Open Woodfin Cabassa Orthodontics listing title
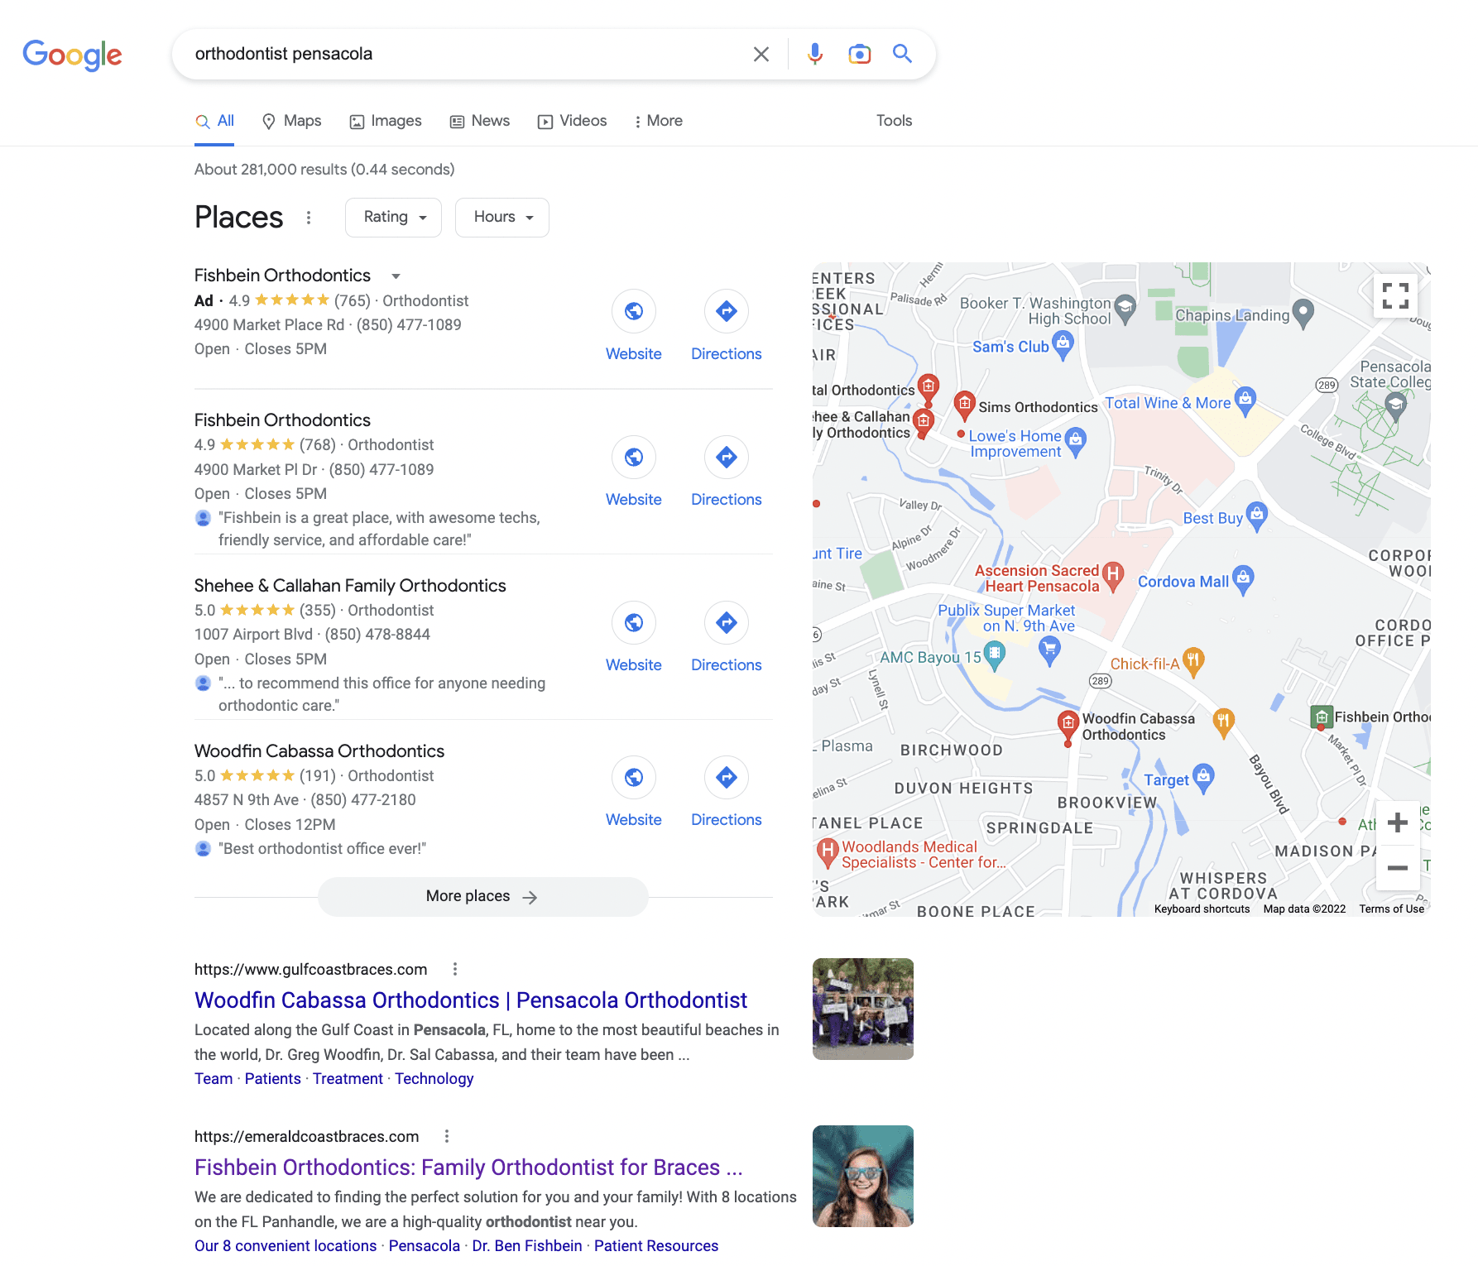The width and height of the screenshot is (1478, 1266). click(x=319, y=751)
